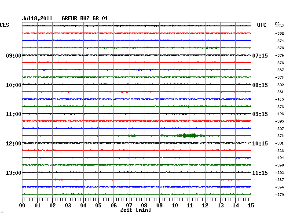Click the 03 minute axis tick label
Screen dimensions: 286x217
tap(68, 206)
